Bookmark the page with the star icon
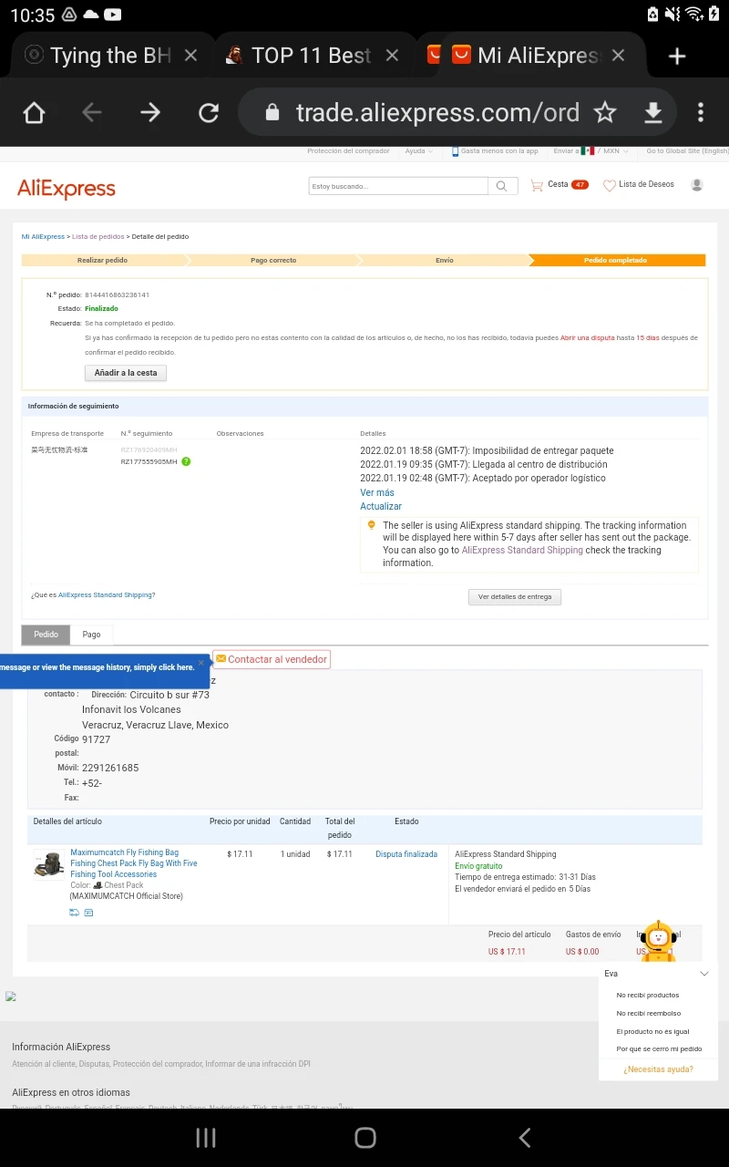 pos(605,113)
